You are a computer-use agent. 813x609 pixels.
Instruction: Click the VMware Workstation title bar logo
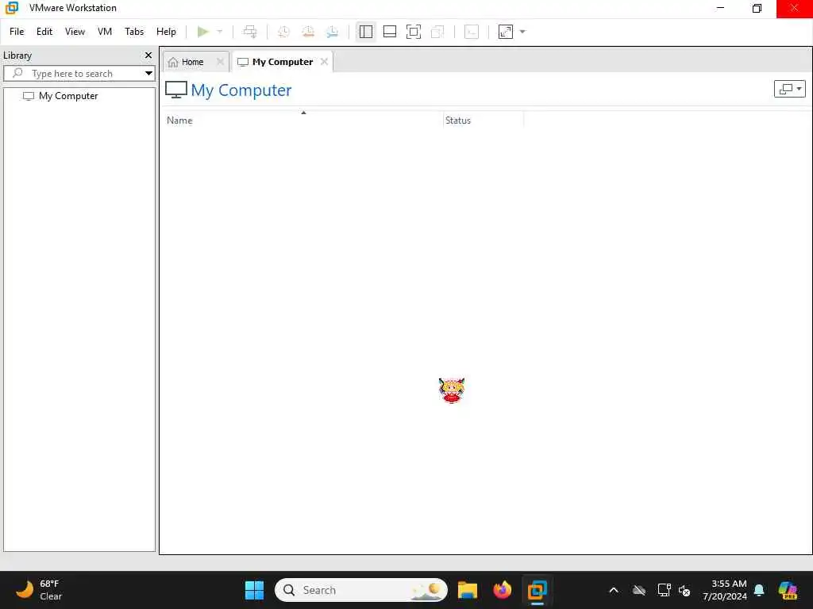coord(11,8)
